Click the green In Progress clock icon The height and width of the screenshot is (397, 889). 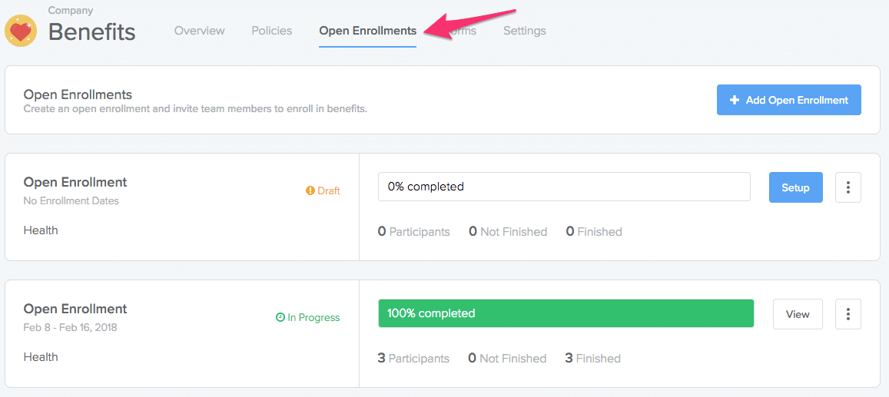click(x=280, y=317)
